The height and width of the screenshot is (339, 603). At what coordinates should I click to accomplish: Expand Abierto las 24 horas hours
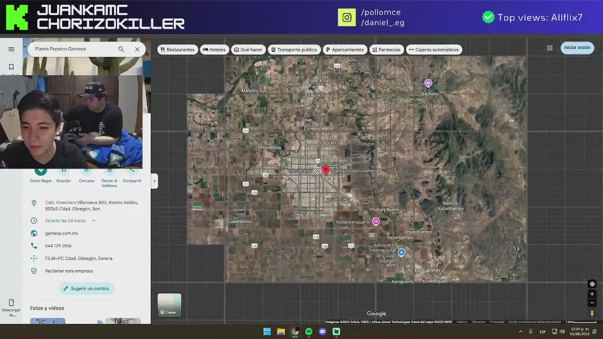tap(93, 221)
